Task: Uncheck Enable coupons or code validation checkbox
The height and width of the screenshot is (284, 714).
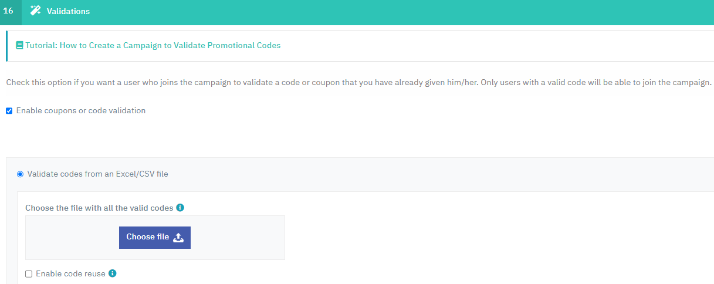Action: point(9,111)
